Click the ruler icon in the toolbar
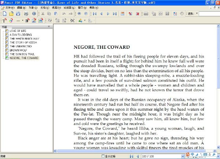The width and height of the screenshot is (220, 159). 146,14
